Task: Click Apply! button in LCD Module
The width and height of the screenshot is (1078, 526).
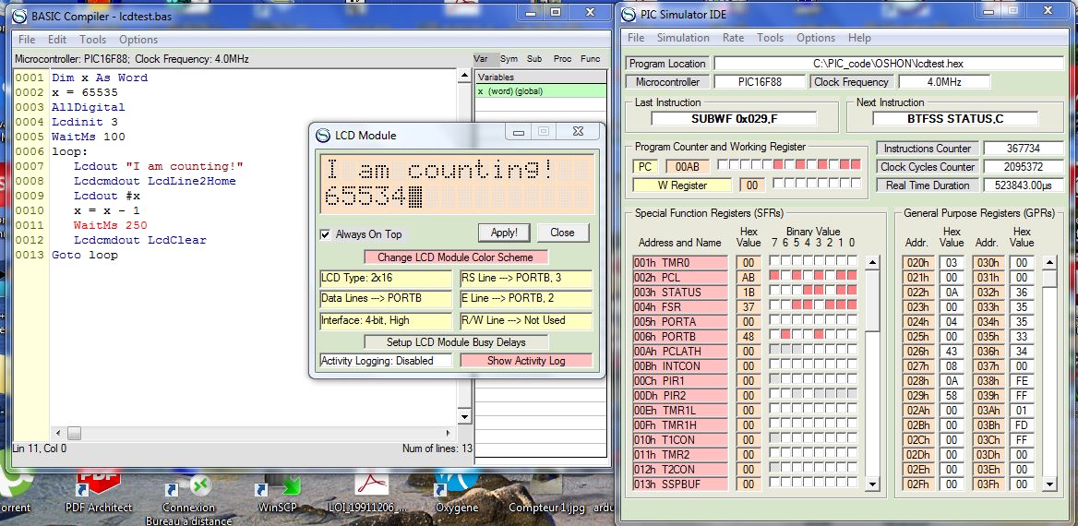Action: [504, 233]
